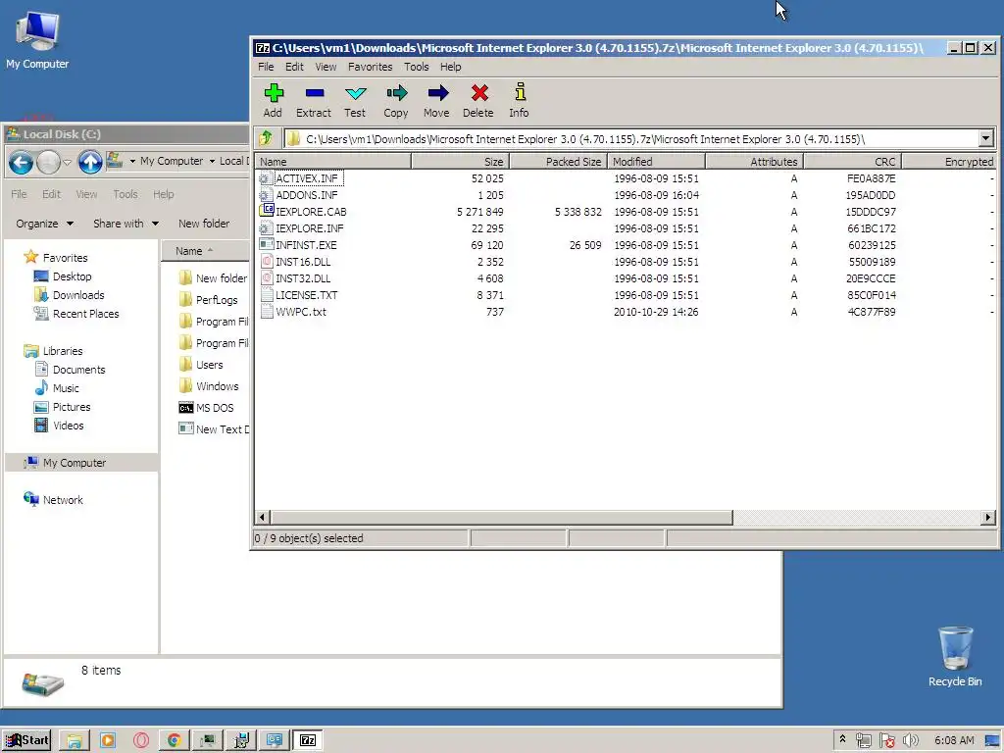Open Chrome browser from the taskbar
The height and width of the screenshot is (753, 1004).
click(x=174, y=740)
